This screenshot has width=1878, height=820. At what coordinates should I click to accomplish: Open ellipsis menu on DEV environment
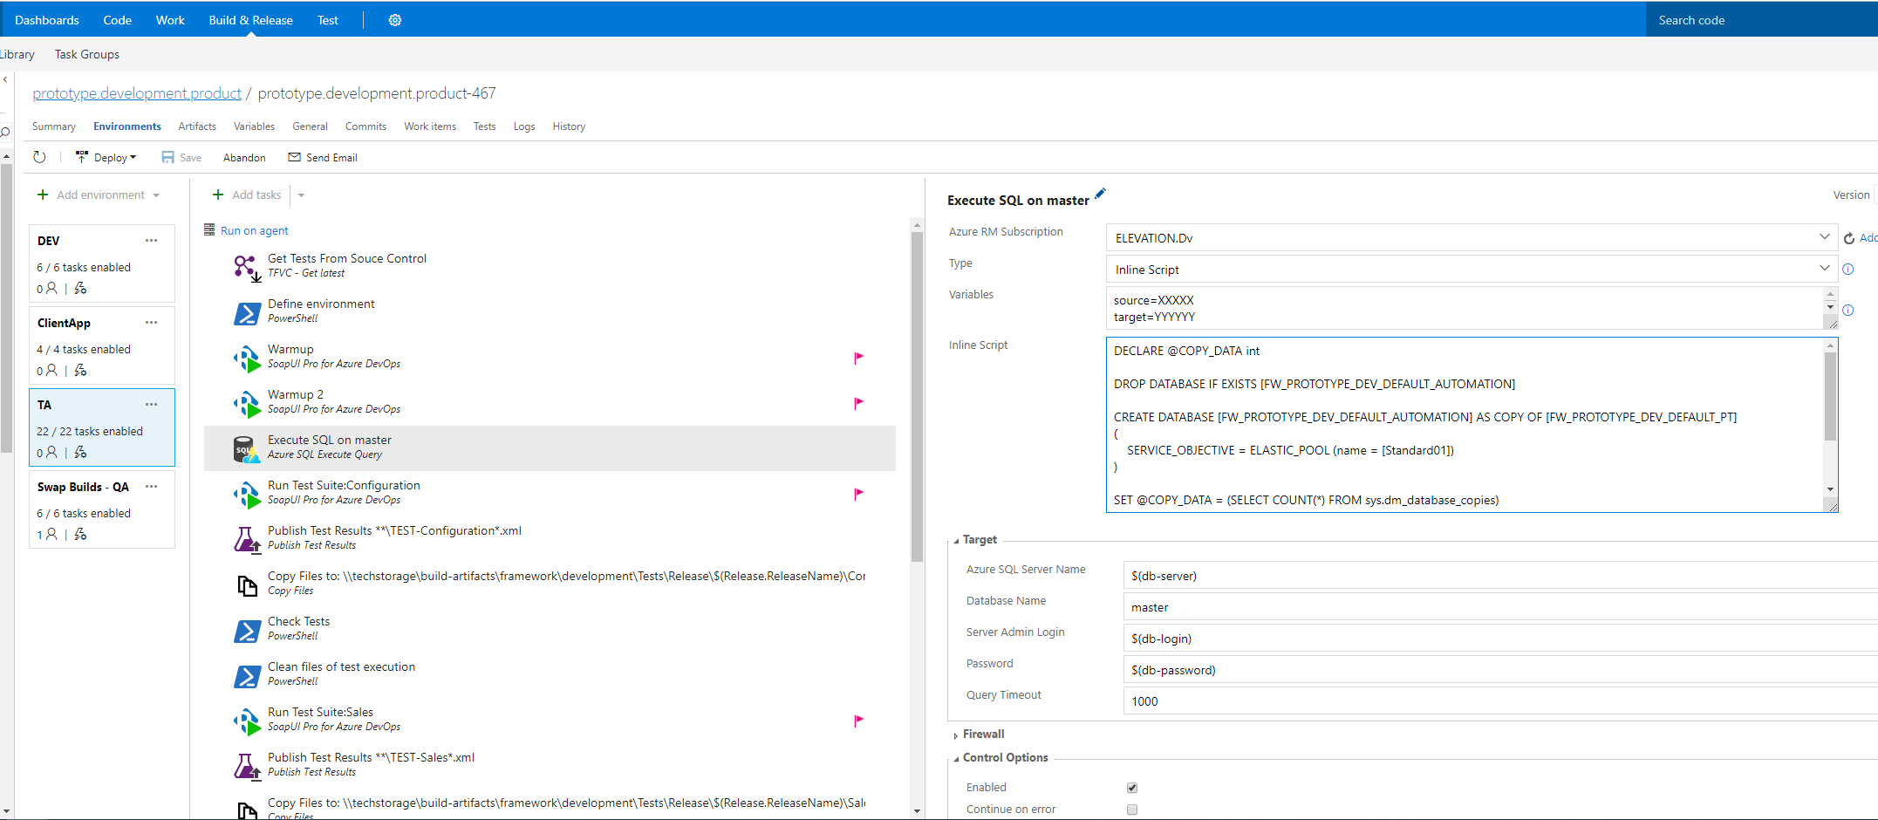pyautogui.click(x=152, y=241)
